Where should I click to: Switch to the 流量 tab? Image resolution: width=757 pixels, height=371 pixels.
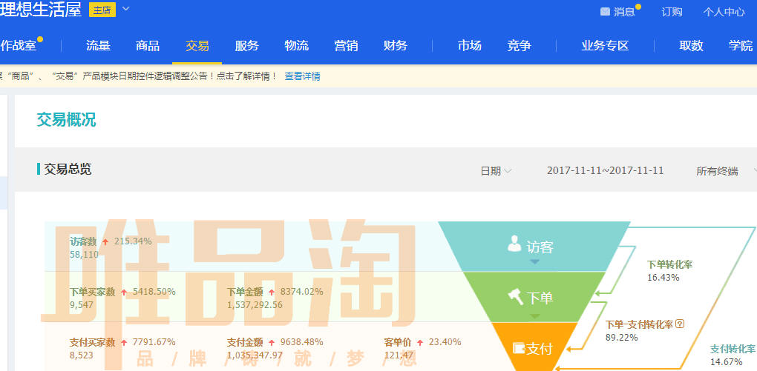tap(99, 46)
